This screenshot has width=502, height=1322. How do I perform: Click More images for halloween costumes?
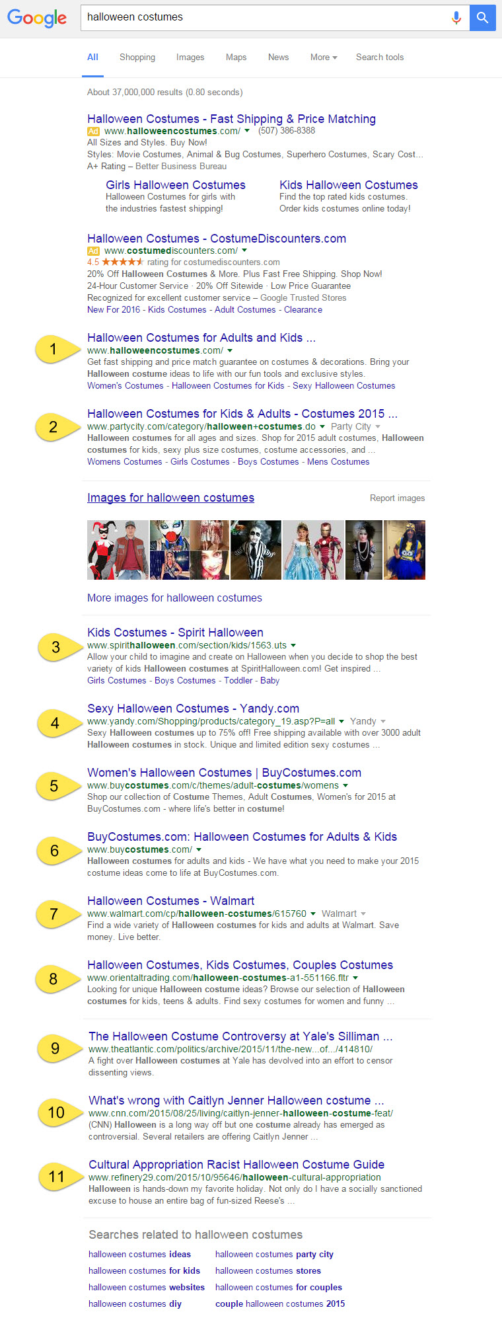coord(174,598)
